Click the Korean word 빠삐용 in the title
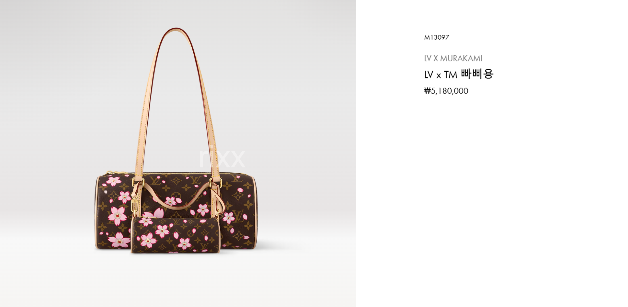Image resolution: width=628 pixels, height=307 pixels. (x=477, y=74)
